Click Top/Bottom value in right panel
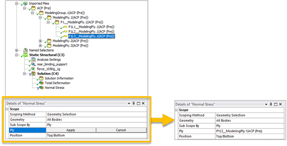287x146 pixels. point(225,136)
